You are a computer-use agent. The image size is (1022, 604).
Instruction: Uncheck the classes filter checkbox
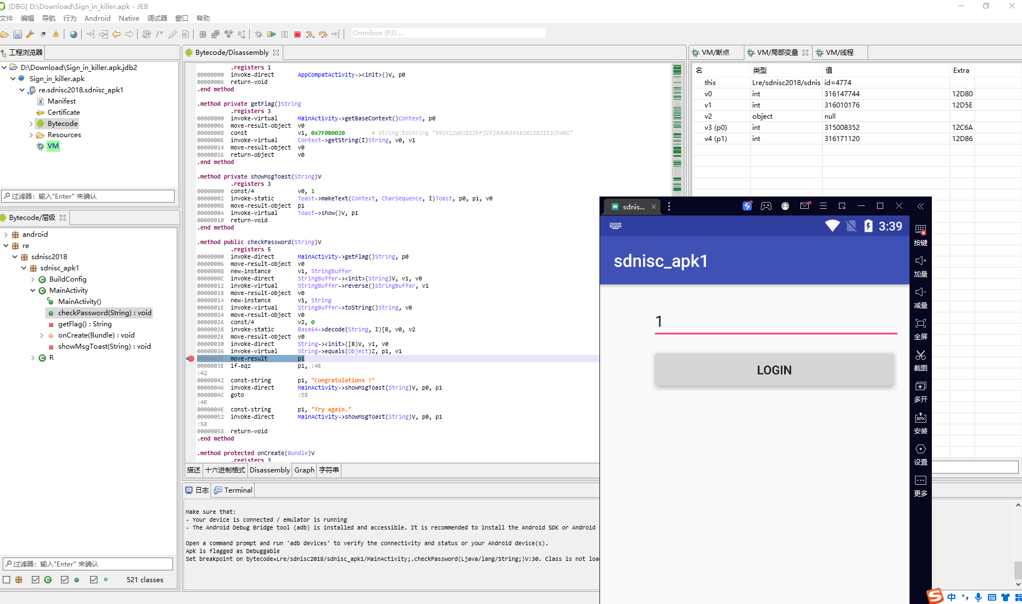click(x=36, y=579)
